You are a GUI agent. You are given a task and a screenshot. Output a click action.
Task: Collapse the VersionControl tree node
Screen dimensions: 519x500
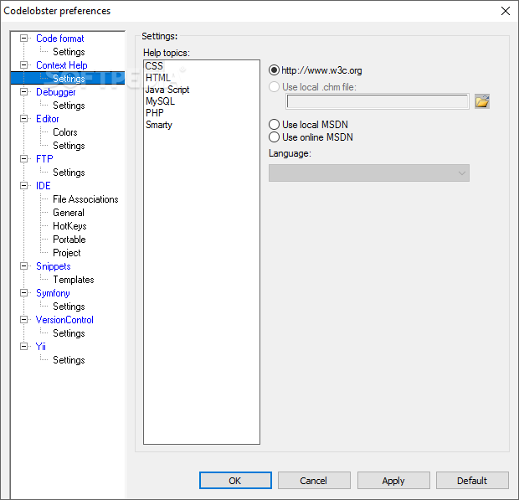(x=23, y=320)
